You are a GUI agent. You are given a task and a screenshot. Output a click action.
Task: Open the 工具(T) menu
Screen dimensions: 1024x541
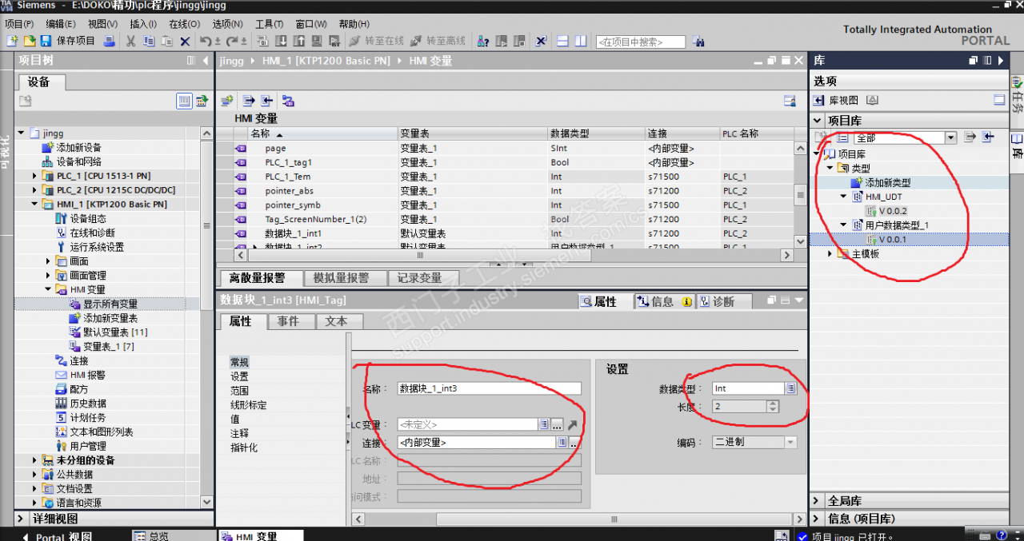[270, 24]
